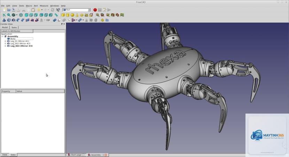
Task: Click the Fit selection magnifier icon
Action: coord(9,15)
